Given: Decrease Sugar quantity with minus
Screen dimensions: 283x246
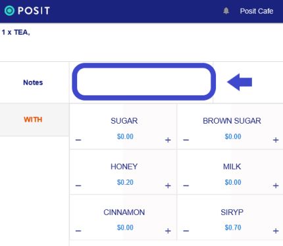Looking at the screenshot, I should coord(78,140).
